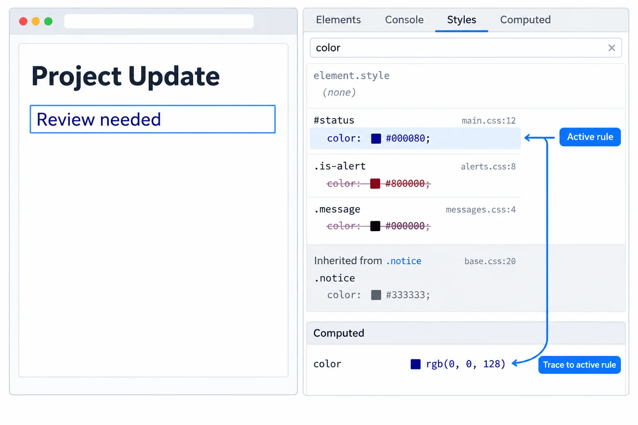Click the rgb(0, 0, 128) computed value
638x425 pixels.
coord(466,364)
